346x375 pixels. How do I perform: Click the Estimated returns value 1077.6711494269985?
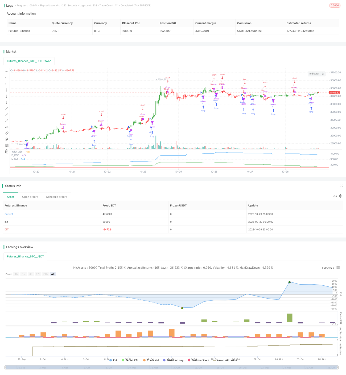pos(300,31)
